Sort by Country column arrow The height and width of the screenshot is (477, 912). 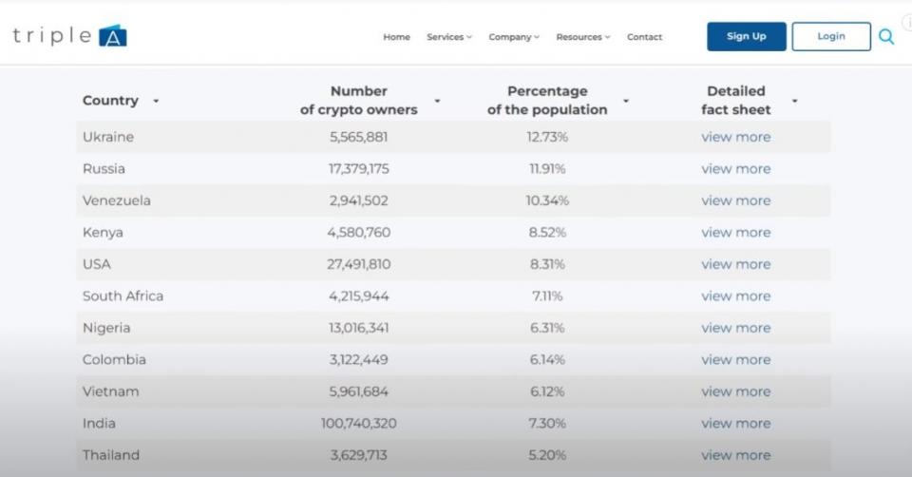point(156,101)
